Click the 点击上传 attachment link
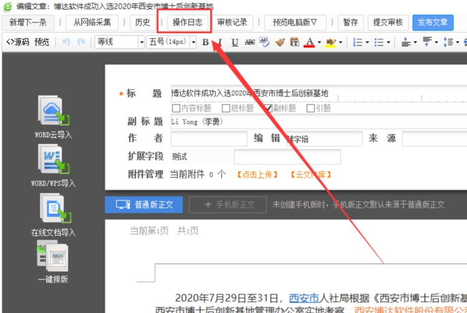The image size is (467, 313). pyautogui.click(x=257, y=174)
